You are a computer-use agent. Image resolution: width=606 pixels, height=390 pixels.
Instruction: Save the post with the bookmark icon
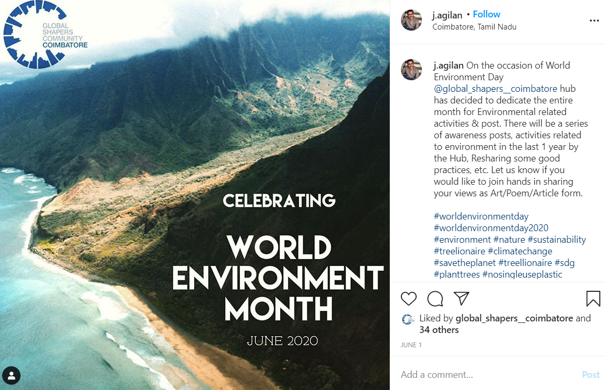[593, 299]
